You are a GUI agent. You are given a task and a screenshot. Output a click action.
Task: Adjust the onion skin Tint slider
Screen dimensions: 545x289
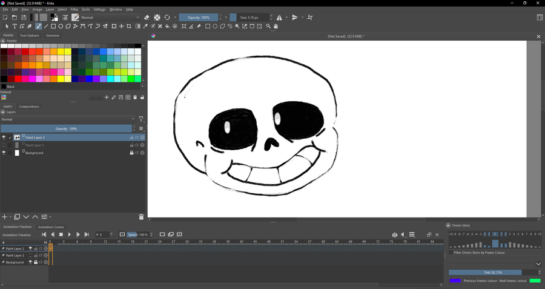(x=492, y=272)
